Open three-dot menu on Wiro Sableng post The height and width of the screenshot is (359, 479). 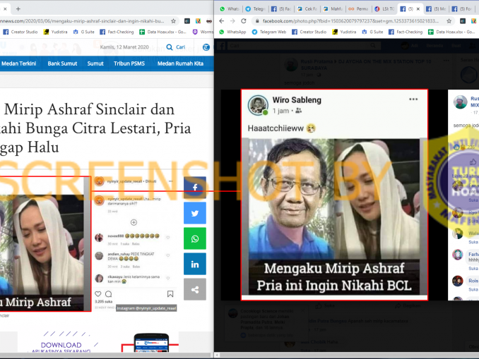click(413, 99)
